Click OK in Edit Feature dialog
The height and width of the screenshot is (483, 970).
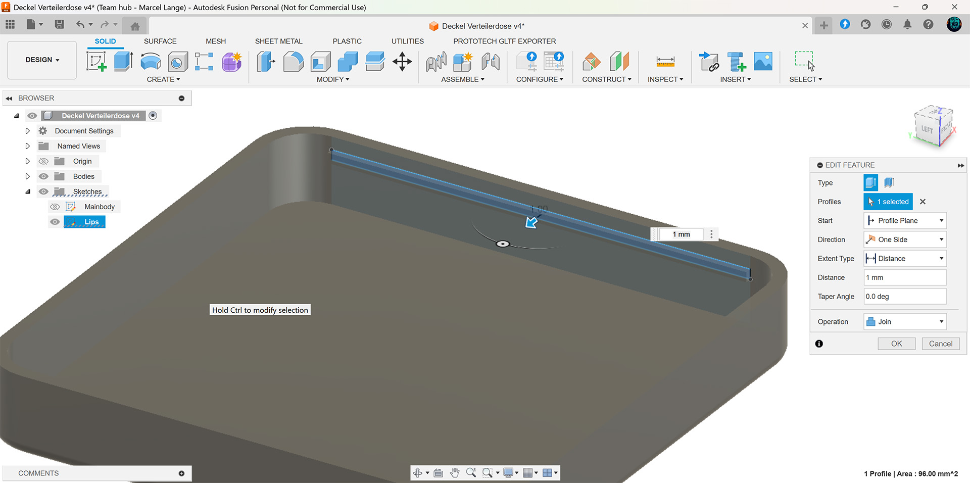click(896, 344)
